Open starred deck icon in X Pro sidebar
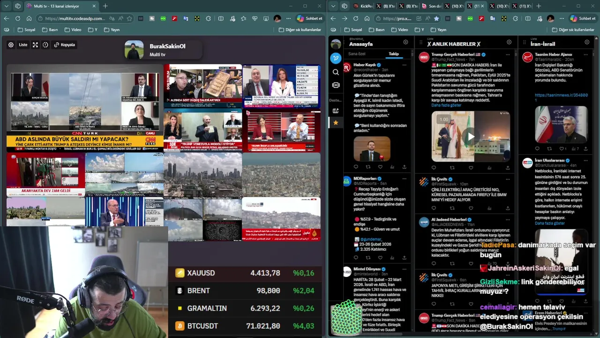Screen dimensions: 600x338 [x=336, y=123]
